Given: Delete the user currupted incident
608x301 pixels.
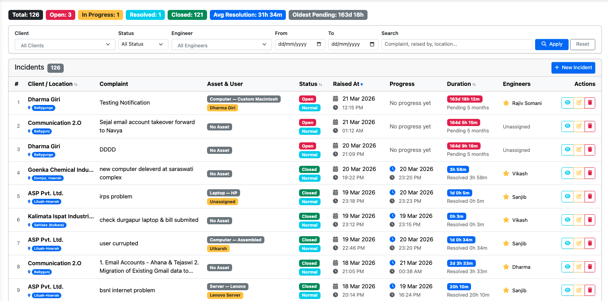Looking at the screenshot, I should tap(590, 243).
